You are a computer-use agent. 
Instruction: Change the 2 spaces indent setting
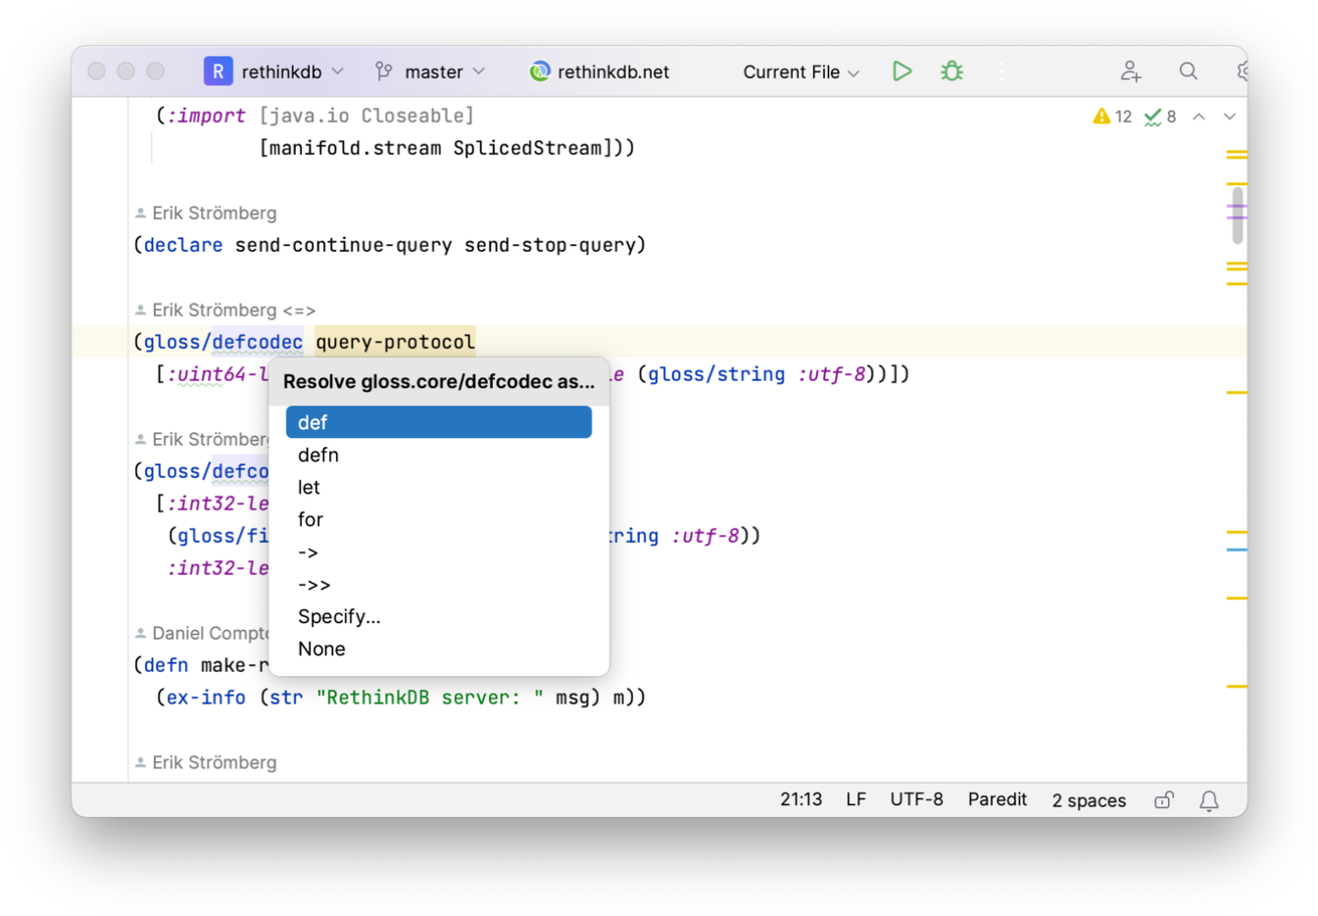(1089, 800)
